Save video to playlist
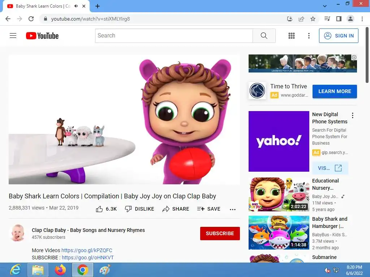 tap(208, 209)
